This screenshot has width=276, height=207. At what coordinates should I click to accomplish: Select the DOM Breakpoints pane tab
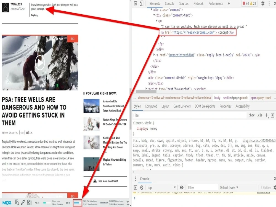coord(205,106)
